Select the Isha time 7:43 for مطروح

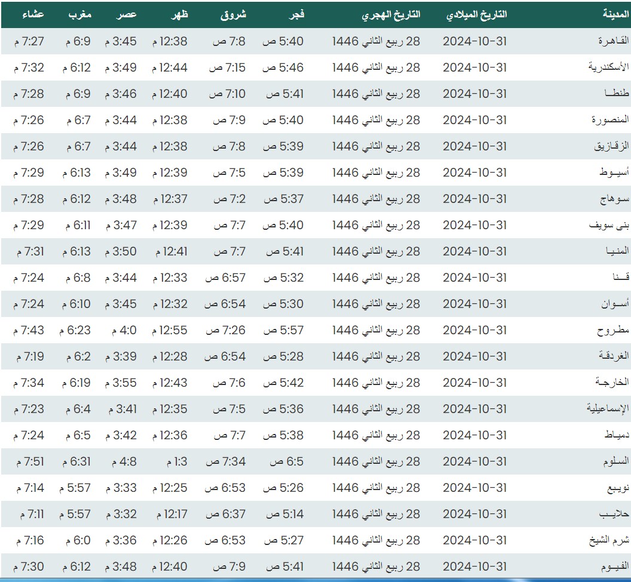click(x=28, y=330)
